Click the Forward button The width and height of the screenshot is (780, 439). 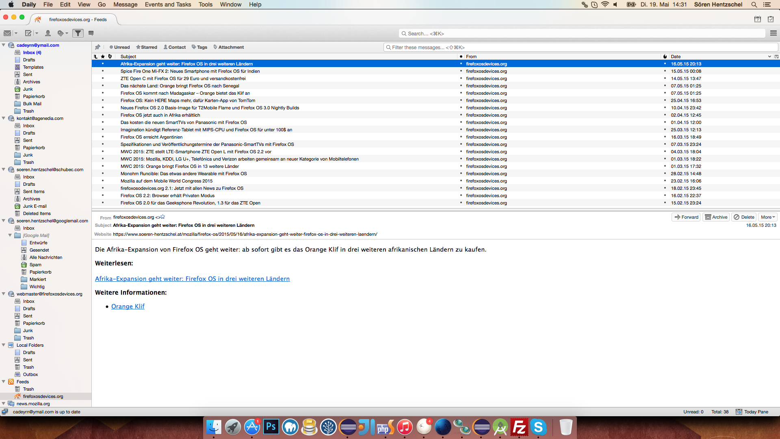[x=686, y=217]
